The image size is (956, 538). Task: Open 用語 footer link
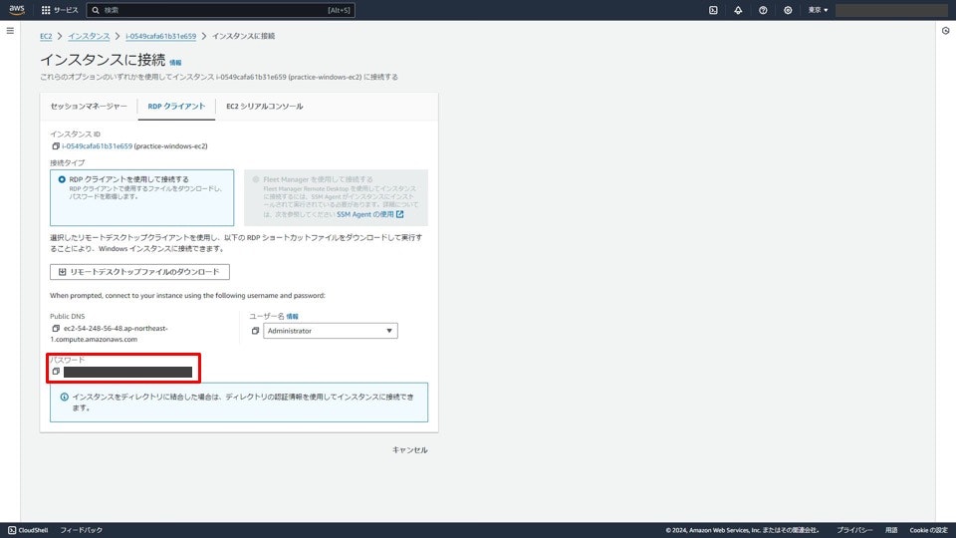[891, 530]
